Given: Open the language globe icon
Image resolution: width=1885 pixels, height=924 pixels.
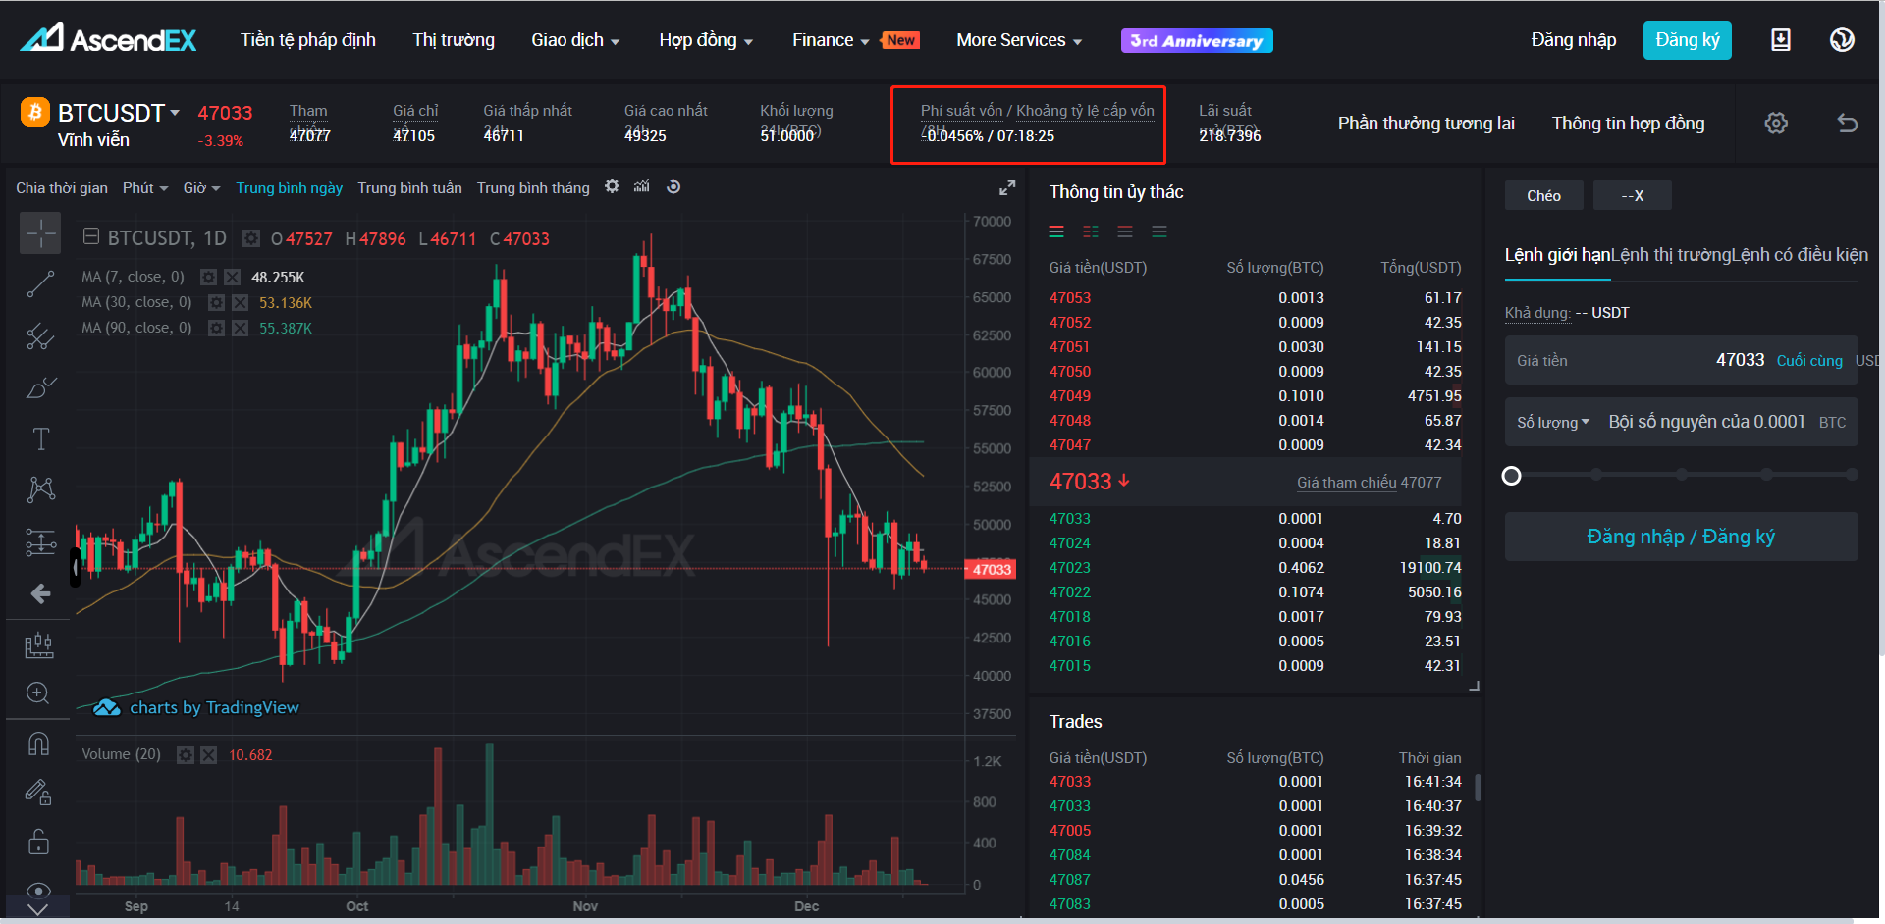Looking at the screenshot, I should (x=1842, y=40).
